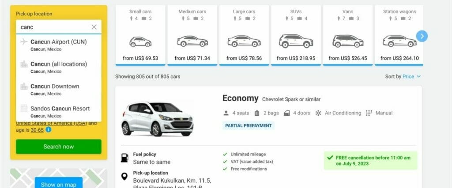Click the Show on map button
The height and width of the screenshot is (188, 452).
(59, 184)
